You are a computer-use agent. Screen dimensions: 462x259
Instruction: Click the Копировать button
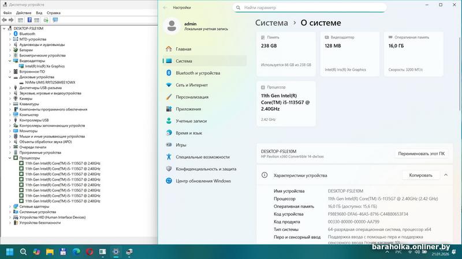pyautogui.click(x=421, y=175)
